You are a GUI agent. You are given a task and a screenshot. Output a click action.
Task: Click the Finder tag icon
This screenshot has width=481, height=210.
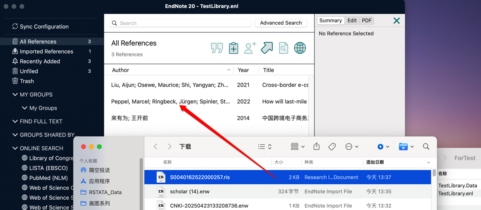click(332, 147)
